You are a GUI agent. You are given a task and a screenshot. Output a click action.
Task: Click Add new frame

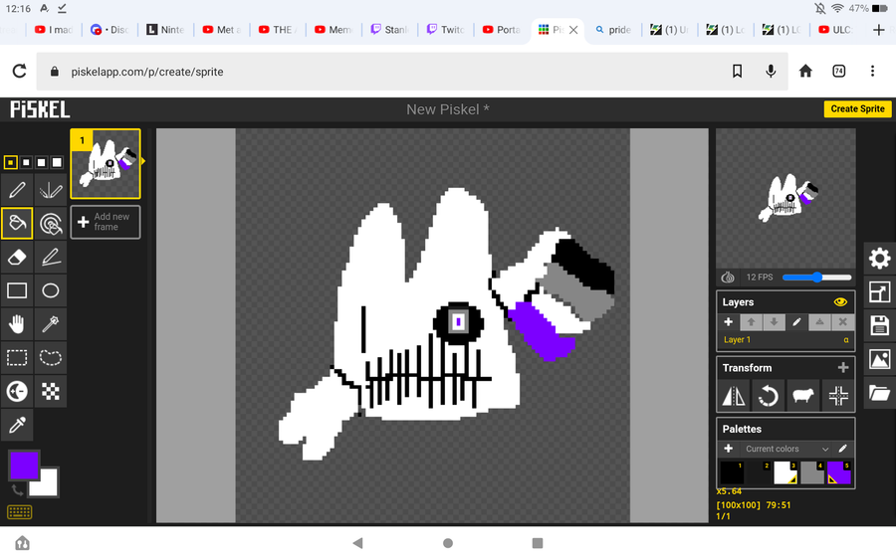point(106,222)
